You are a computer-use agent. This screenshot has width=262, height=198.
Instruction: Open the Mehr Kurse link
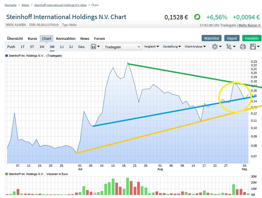249,25
